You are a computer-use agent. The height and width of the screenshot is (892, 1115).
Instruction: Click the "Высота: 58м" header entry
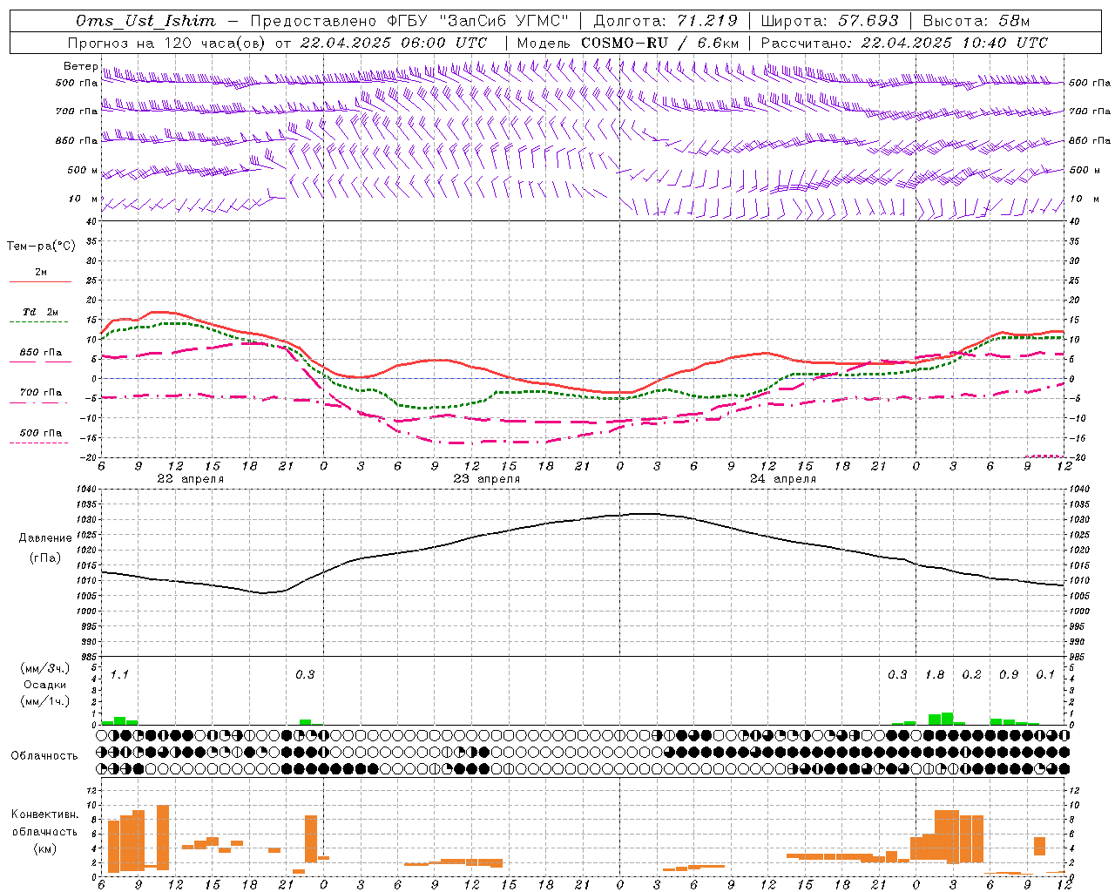coord(976,21)
